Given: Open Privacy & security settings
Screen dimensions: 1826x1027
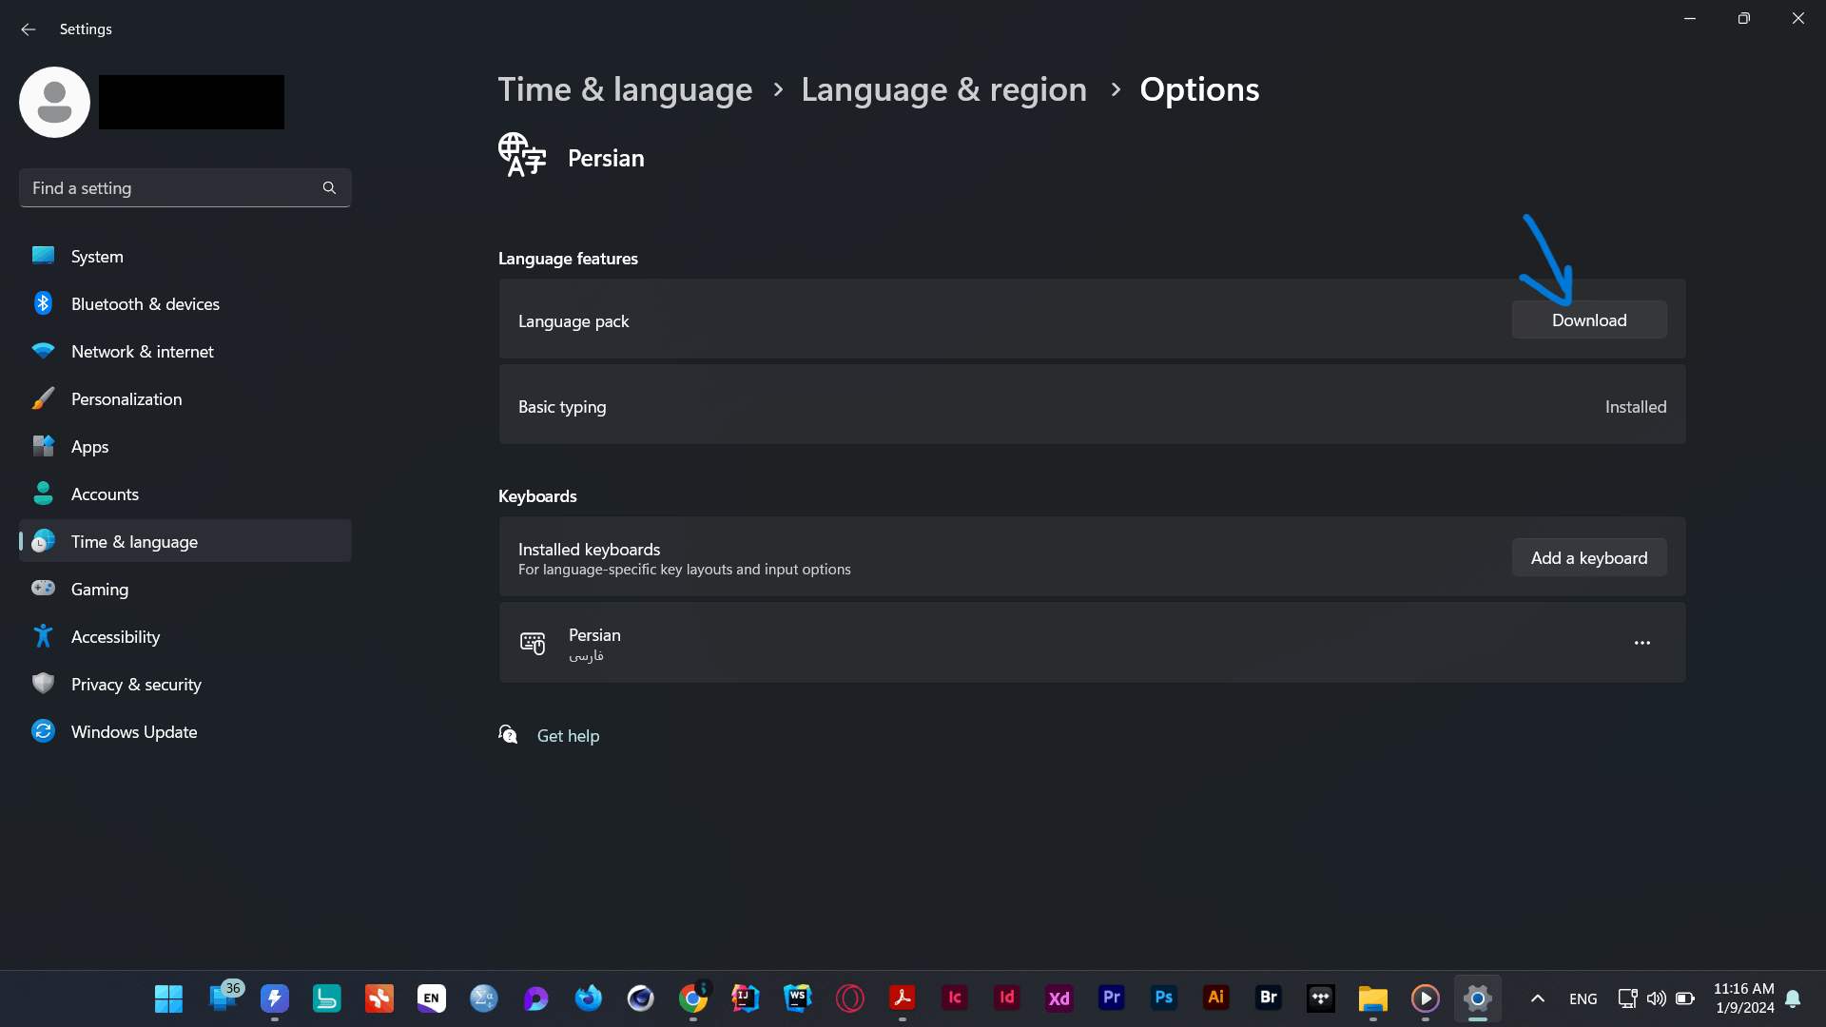Looking at the screenshot, I should click(x=185, y=684).
